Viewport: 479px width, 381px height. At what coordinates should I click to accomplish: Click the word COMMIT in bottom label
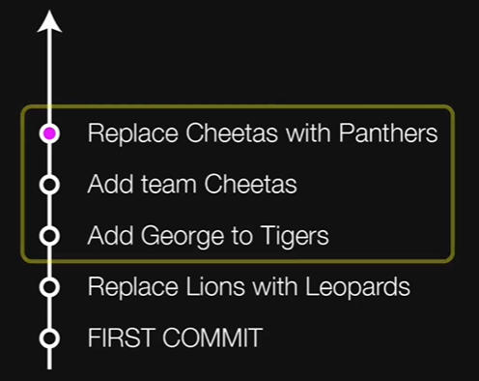click(x=212, y=338)
